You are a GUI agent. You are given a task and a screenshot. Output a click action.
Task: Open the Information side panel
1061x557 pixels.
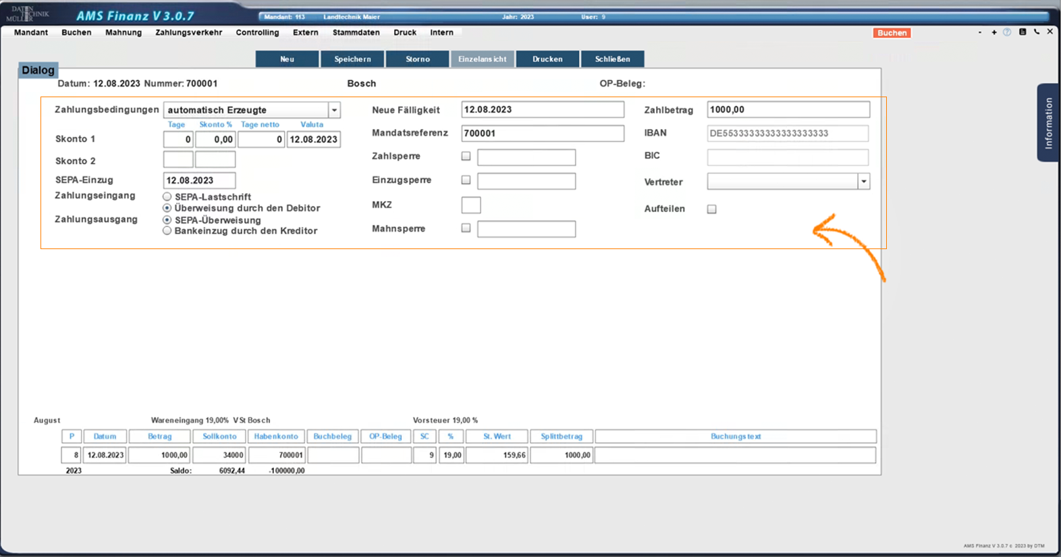pos(1048,123)
